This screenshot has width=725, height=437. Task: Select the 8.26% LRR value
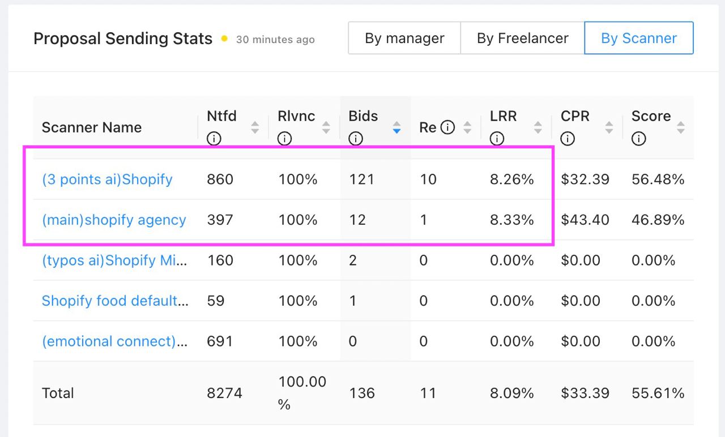[512, 179]
